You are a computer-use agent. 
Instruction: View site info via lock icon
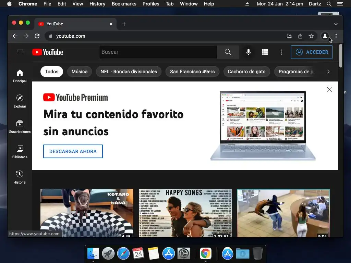pyautogui.click(x=51, y=36)
